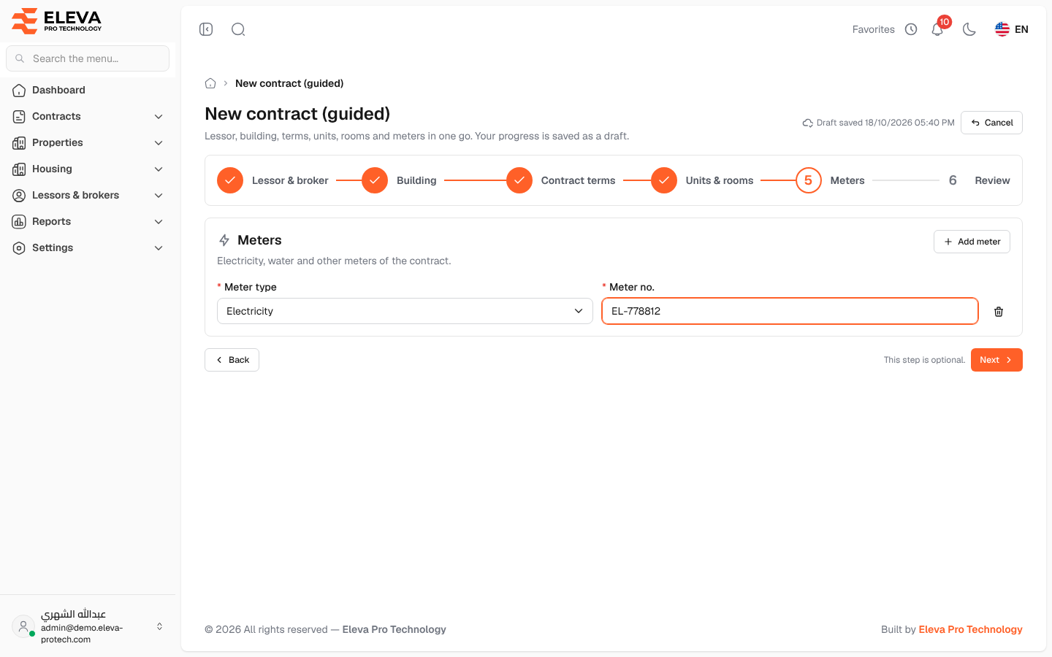Expand the Housing sidebar menu
Image resolution: width=1052 pixels, height=657 pixels.
[x=88, y=169]
